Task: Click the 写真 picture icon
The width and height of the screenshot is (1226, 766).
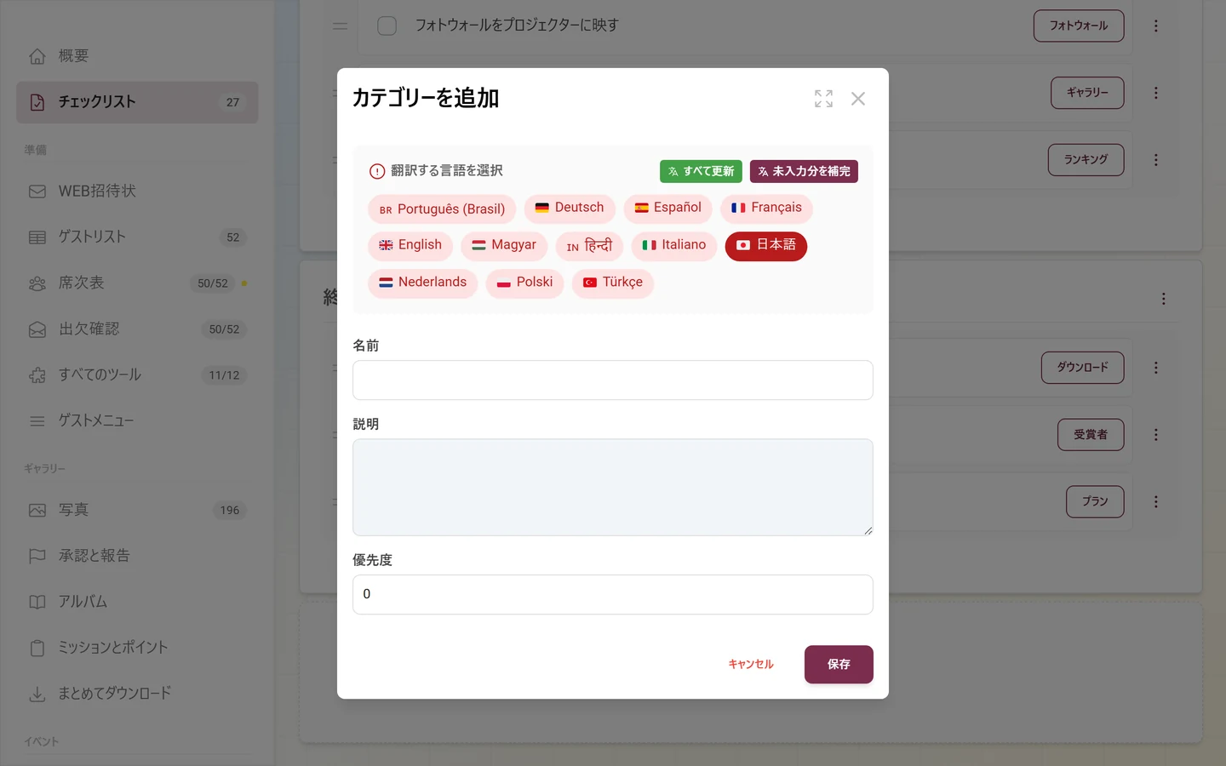Action: pos(37,511)
